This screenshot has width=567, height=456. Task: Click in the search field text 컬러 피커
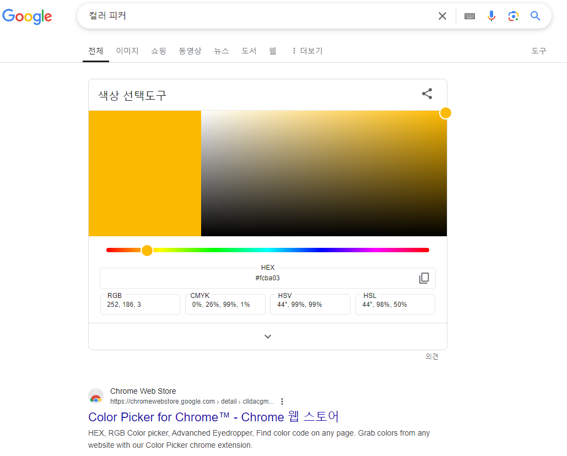(x=107, y=15)
